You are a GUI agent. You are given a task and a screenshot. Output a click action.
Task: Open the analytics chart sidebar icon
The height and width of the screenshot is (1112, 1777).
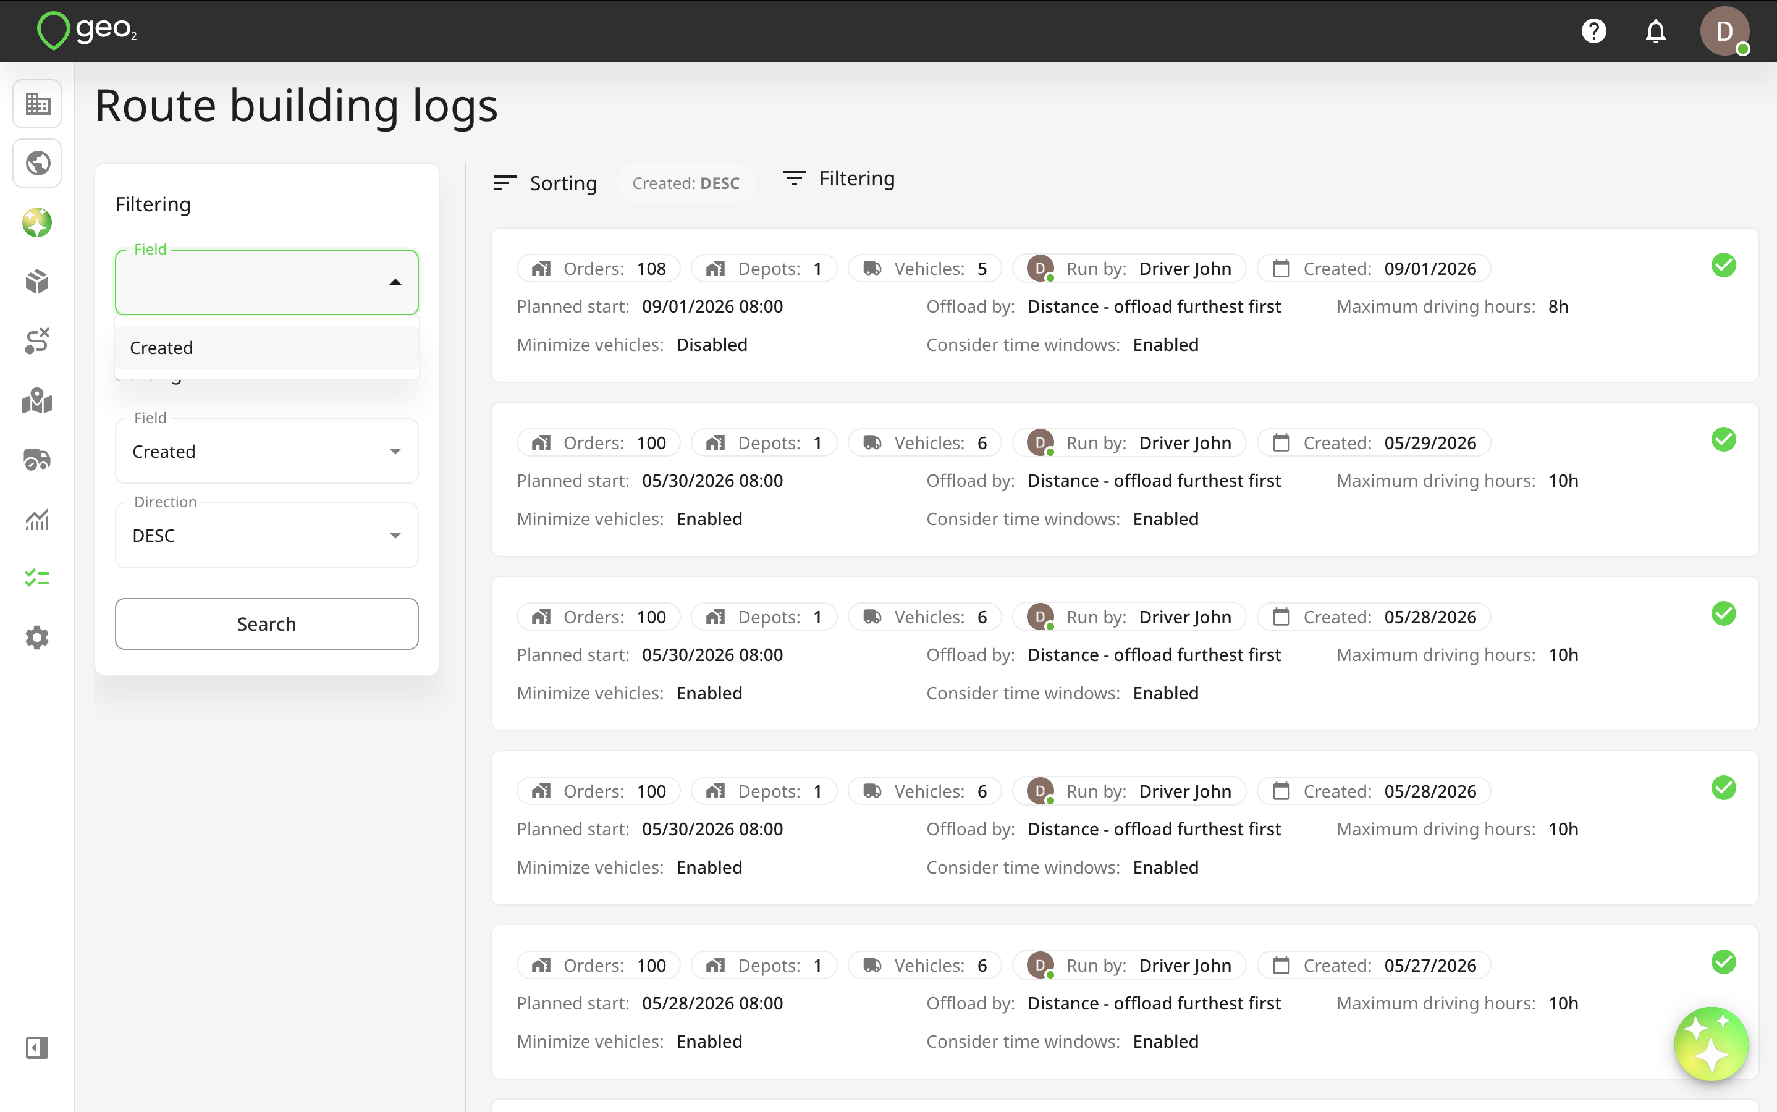point(38,519)
